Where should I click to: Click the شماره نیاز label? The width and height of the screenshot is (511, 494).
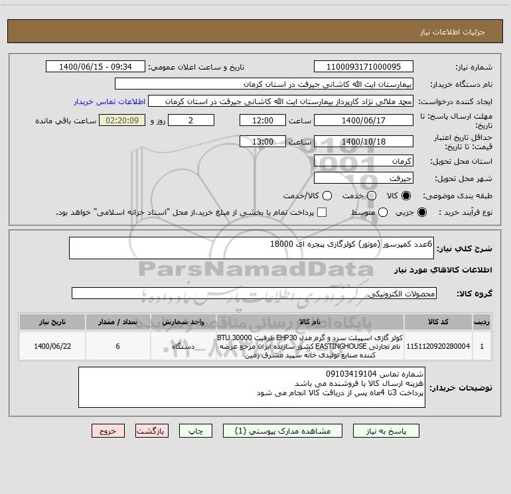click(x=474, y=67)
